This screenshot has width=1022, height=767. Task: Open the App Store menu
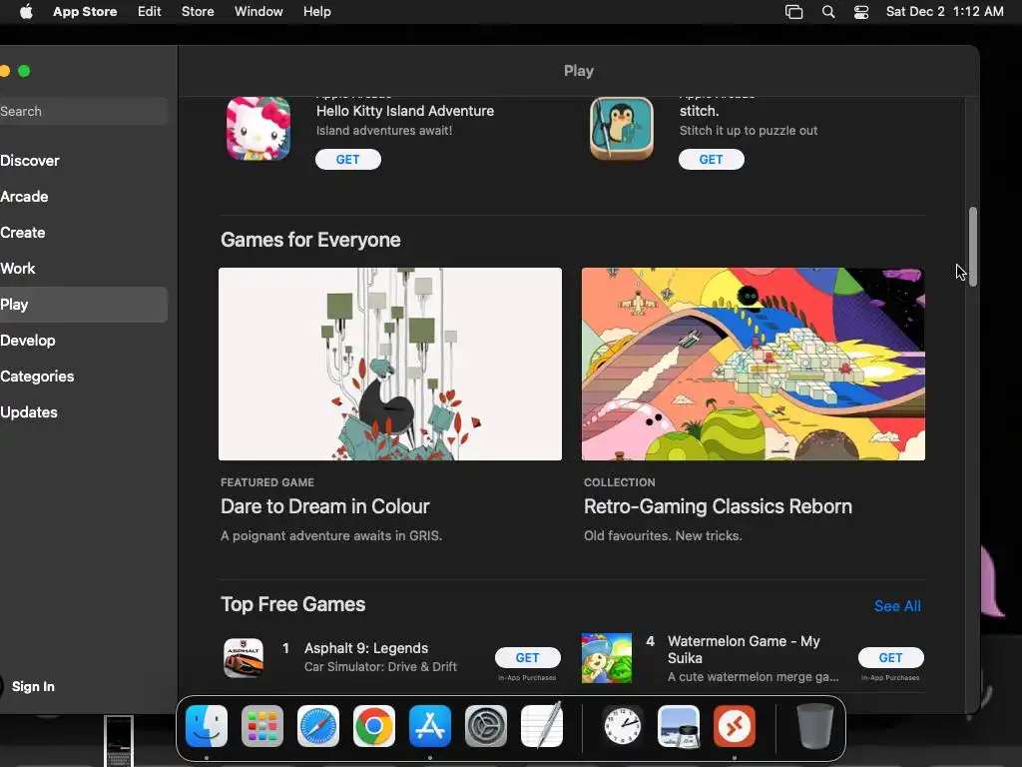pyautogui.click(x=85, y=11)
